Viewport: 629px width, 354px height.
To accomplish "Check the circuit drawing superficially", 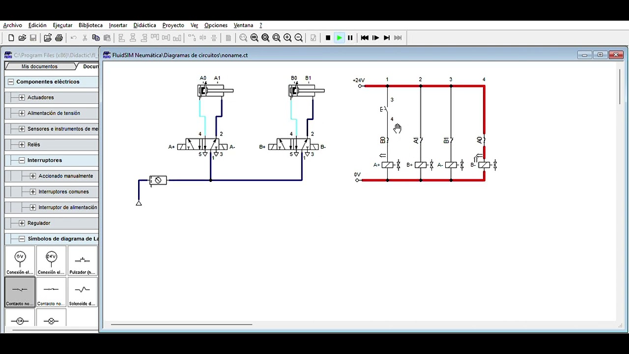I will point(314,38).
